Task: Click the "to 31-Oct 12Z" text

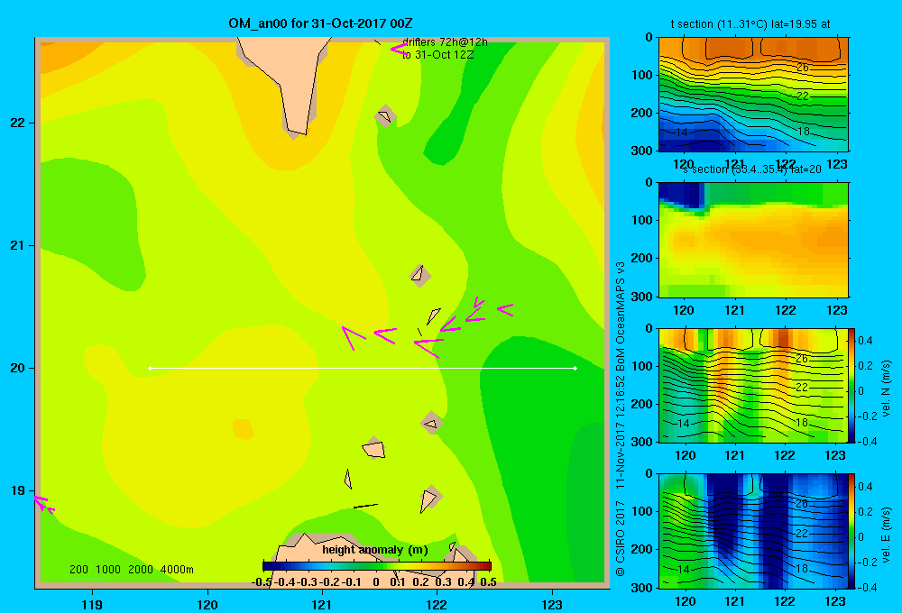Action: click(437, 55)
